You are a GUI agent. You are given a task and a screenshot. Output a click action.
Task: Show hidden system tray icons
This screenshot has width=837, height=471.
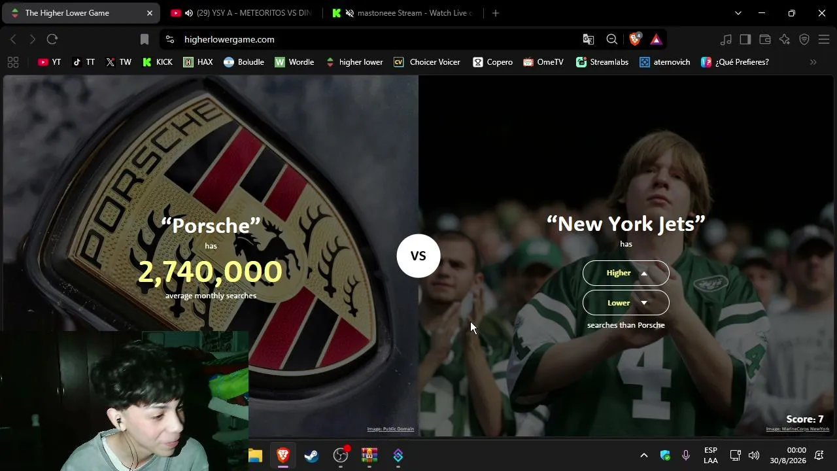pyautogui.click(x=644, y=455)
